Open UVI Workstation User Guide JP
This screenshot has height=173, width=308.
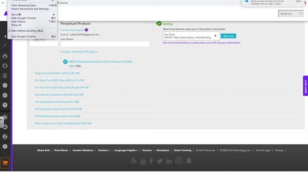pos(58,116)
